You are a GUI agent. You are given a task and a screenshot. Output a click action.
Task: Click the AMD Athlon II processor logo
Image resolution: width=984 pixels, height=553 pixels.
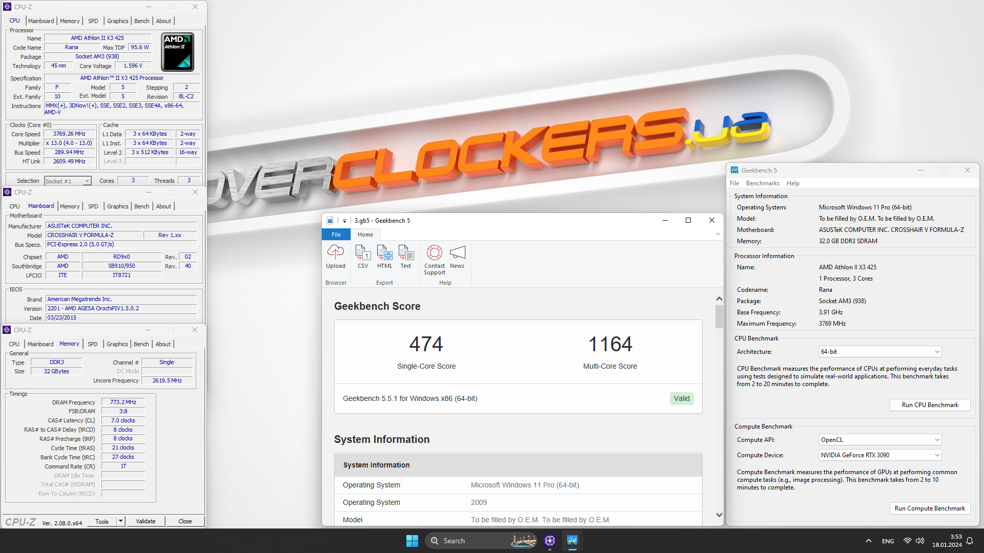click(177, 52)
